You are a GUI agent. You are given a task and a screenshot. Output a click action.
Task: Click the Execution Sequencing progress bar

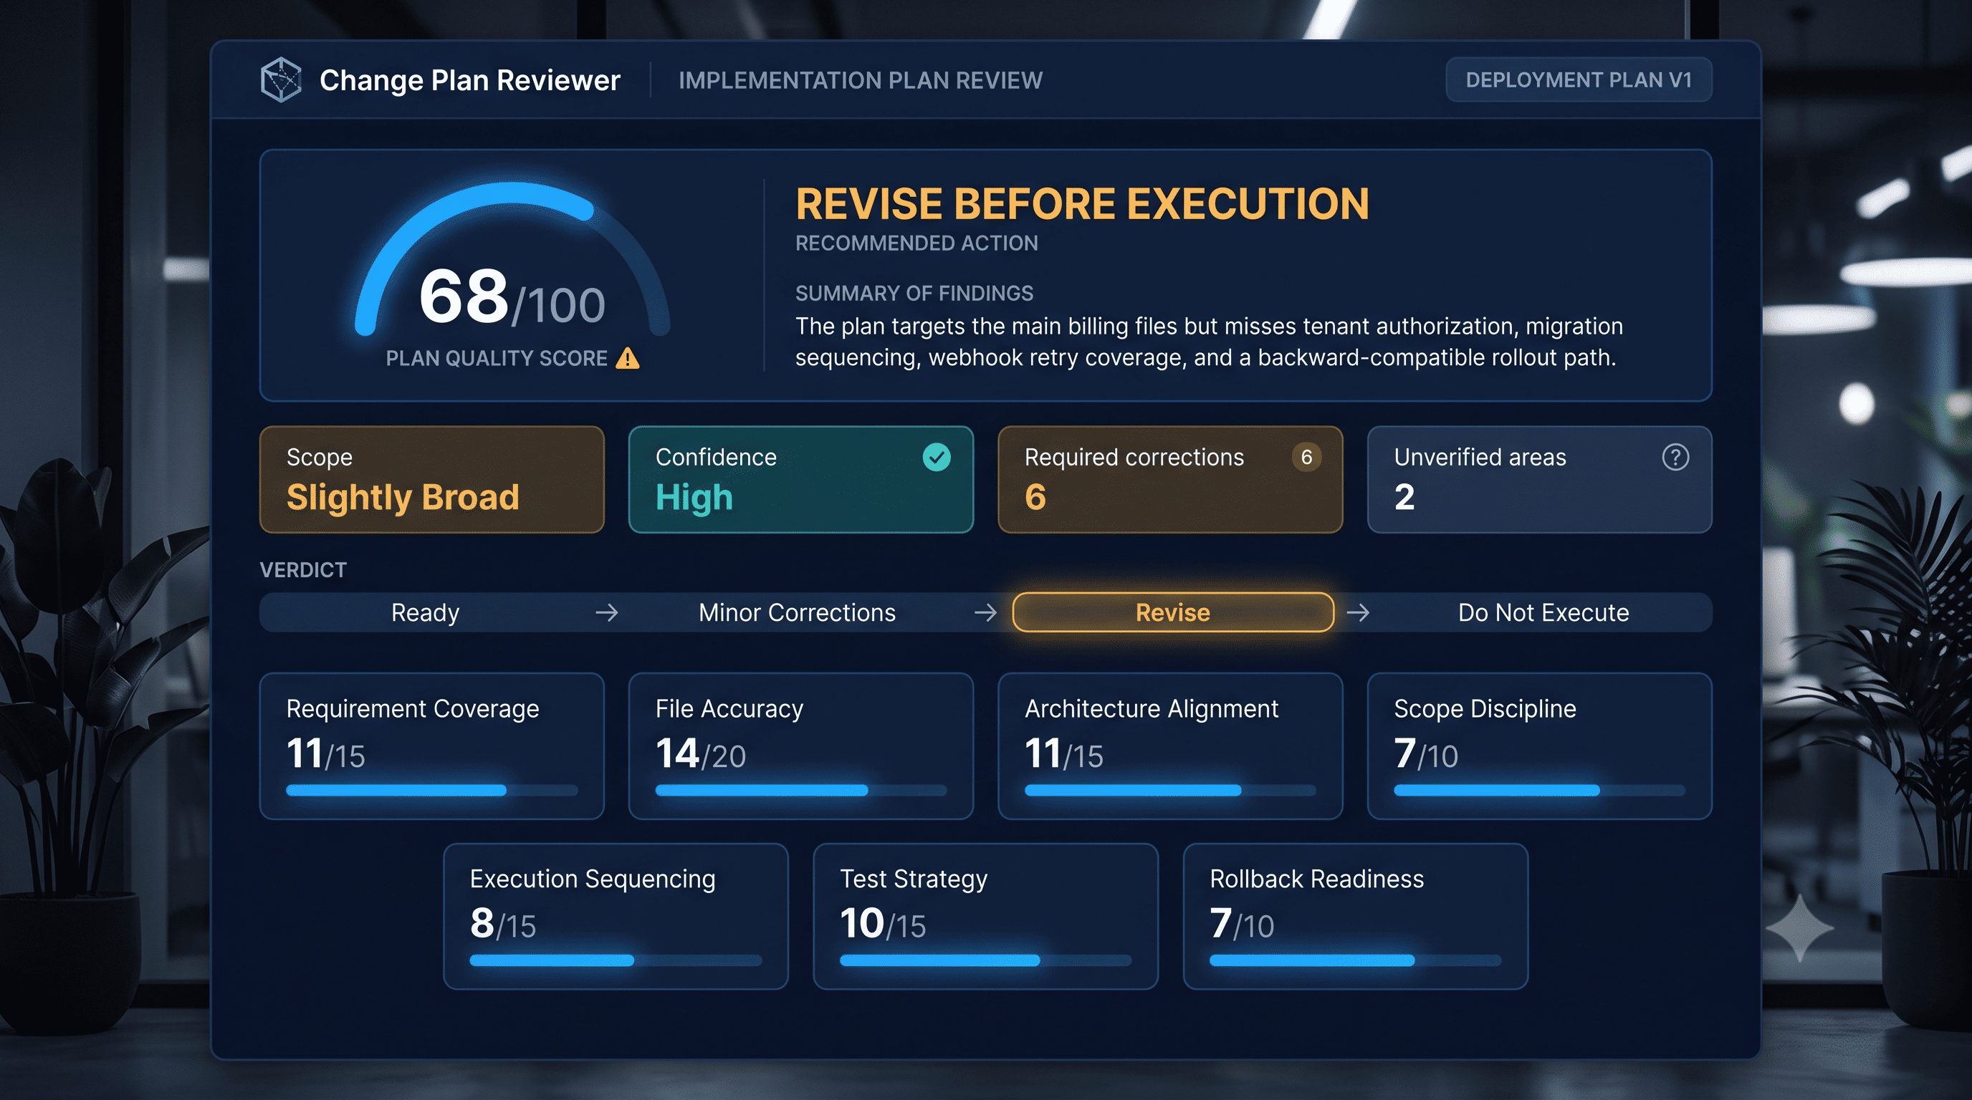pos(616,960)
